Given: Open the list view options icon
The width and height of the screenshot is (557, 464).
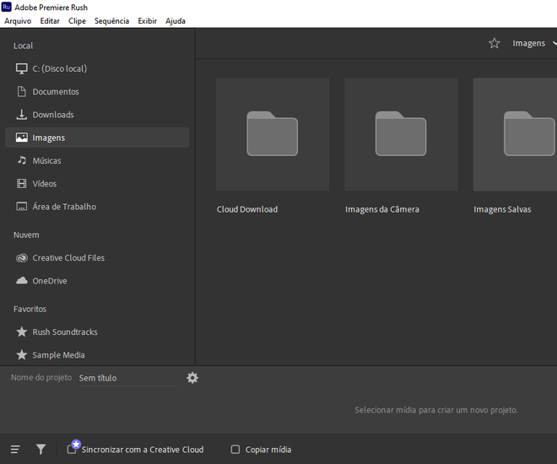Looking at the screenshot, I should 15,450.
